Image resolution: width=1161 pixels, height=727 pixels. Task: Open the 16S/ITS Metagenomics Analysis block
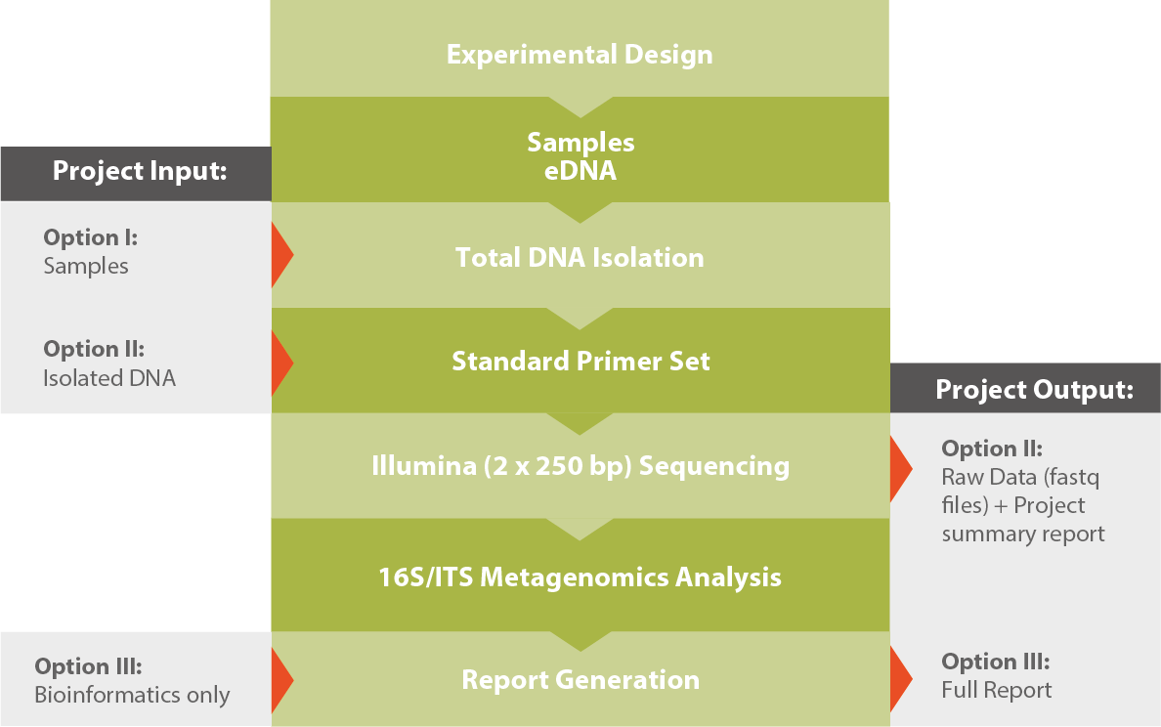(580, 575)
